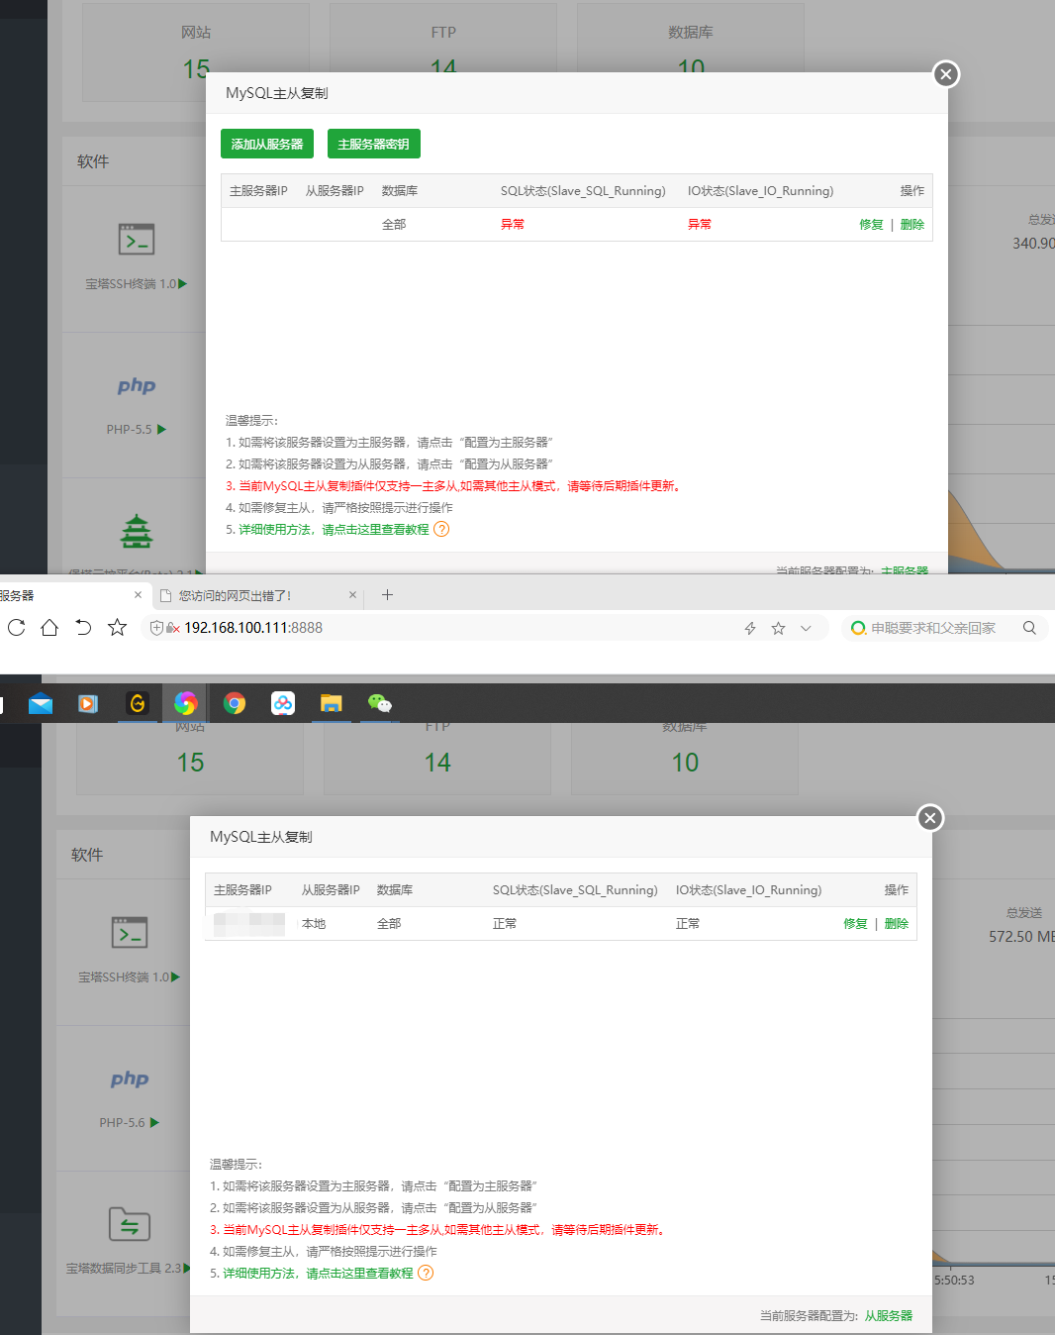Click 修复 in the 异常 status row
Screen dimensions: 1055x1335
[x=871, y=225]
